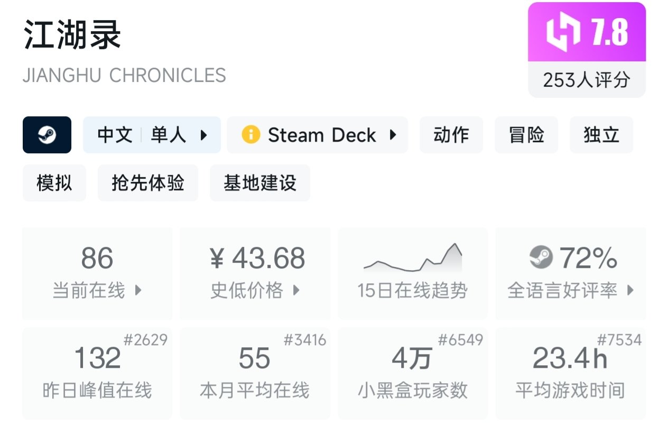Click the 253人评分 rating count
Screen dimensions: 668x426
[x=587, y=80]
